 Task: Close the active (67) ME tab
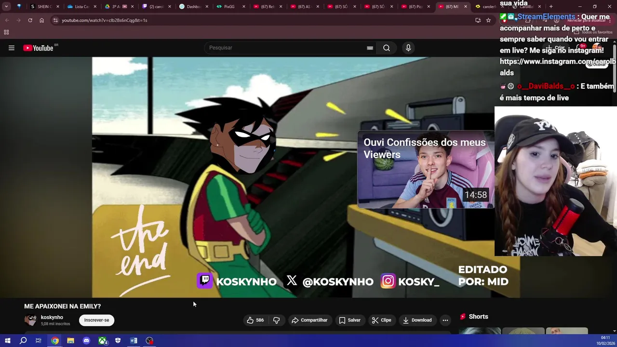(x=466, y=7)
